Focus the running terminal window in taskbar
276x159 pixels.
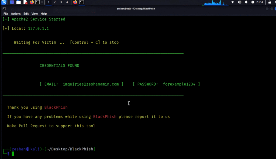point(82,2)
